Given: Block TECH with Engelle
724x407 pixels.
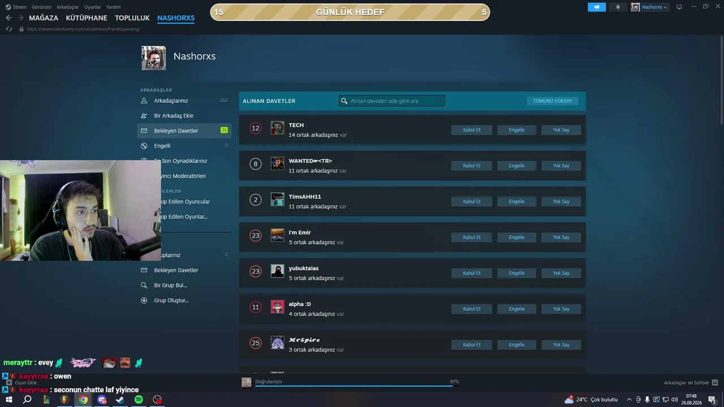Looking at the screenshot, I should [516, 130].
